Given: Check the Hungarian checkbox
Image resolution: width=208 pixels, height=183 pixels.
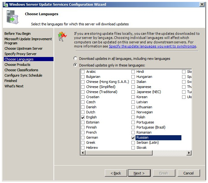Looking at the screenshot, I should 133,77.
